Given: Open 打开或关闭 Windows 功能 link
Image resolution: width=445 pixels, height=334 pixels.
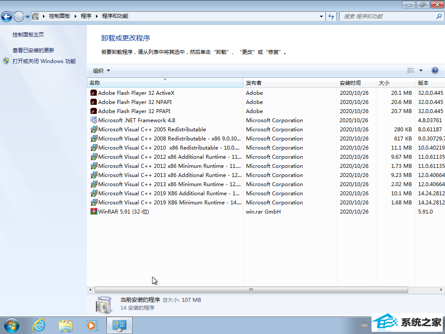Looking at the screenshot, I should [44, 61].
